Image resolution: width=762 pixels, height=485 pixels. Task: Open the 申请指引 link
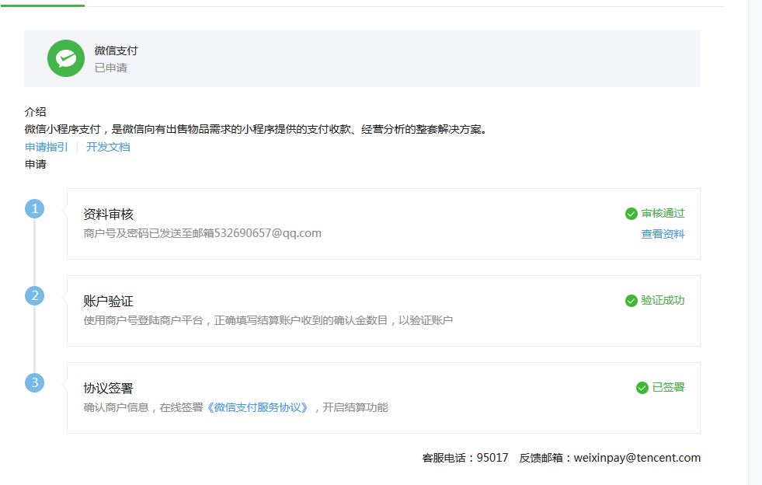pyautogui.click(x=46, y=147)
